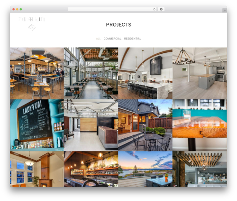This screenshot has height=201, width=237.
Task: Open the cafe bar with wooden stools project
Action: pyautogui.click(x=37, y=73)
